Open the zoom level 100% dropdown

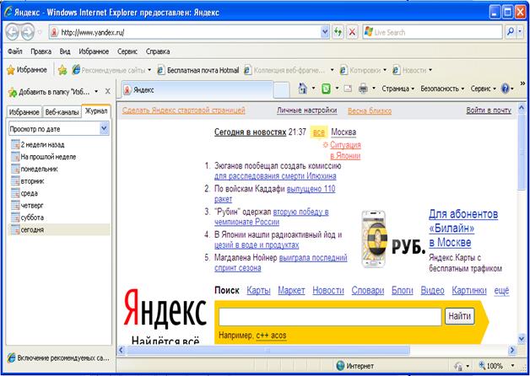[x=513, y=366]
